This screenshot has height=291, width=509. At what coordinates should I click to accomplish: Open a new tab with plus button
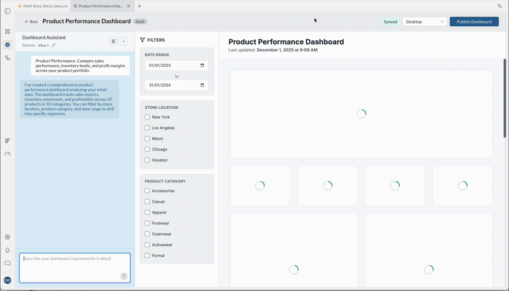point(140,6)
